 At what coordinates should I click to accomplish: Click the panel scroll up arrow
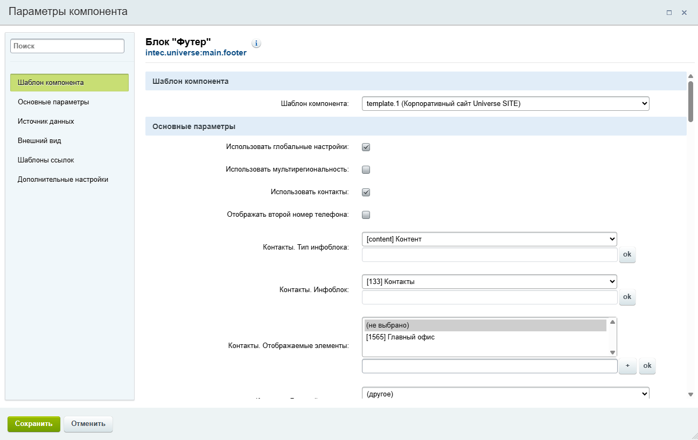point(690,76)
